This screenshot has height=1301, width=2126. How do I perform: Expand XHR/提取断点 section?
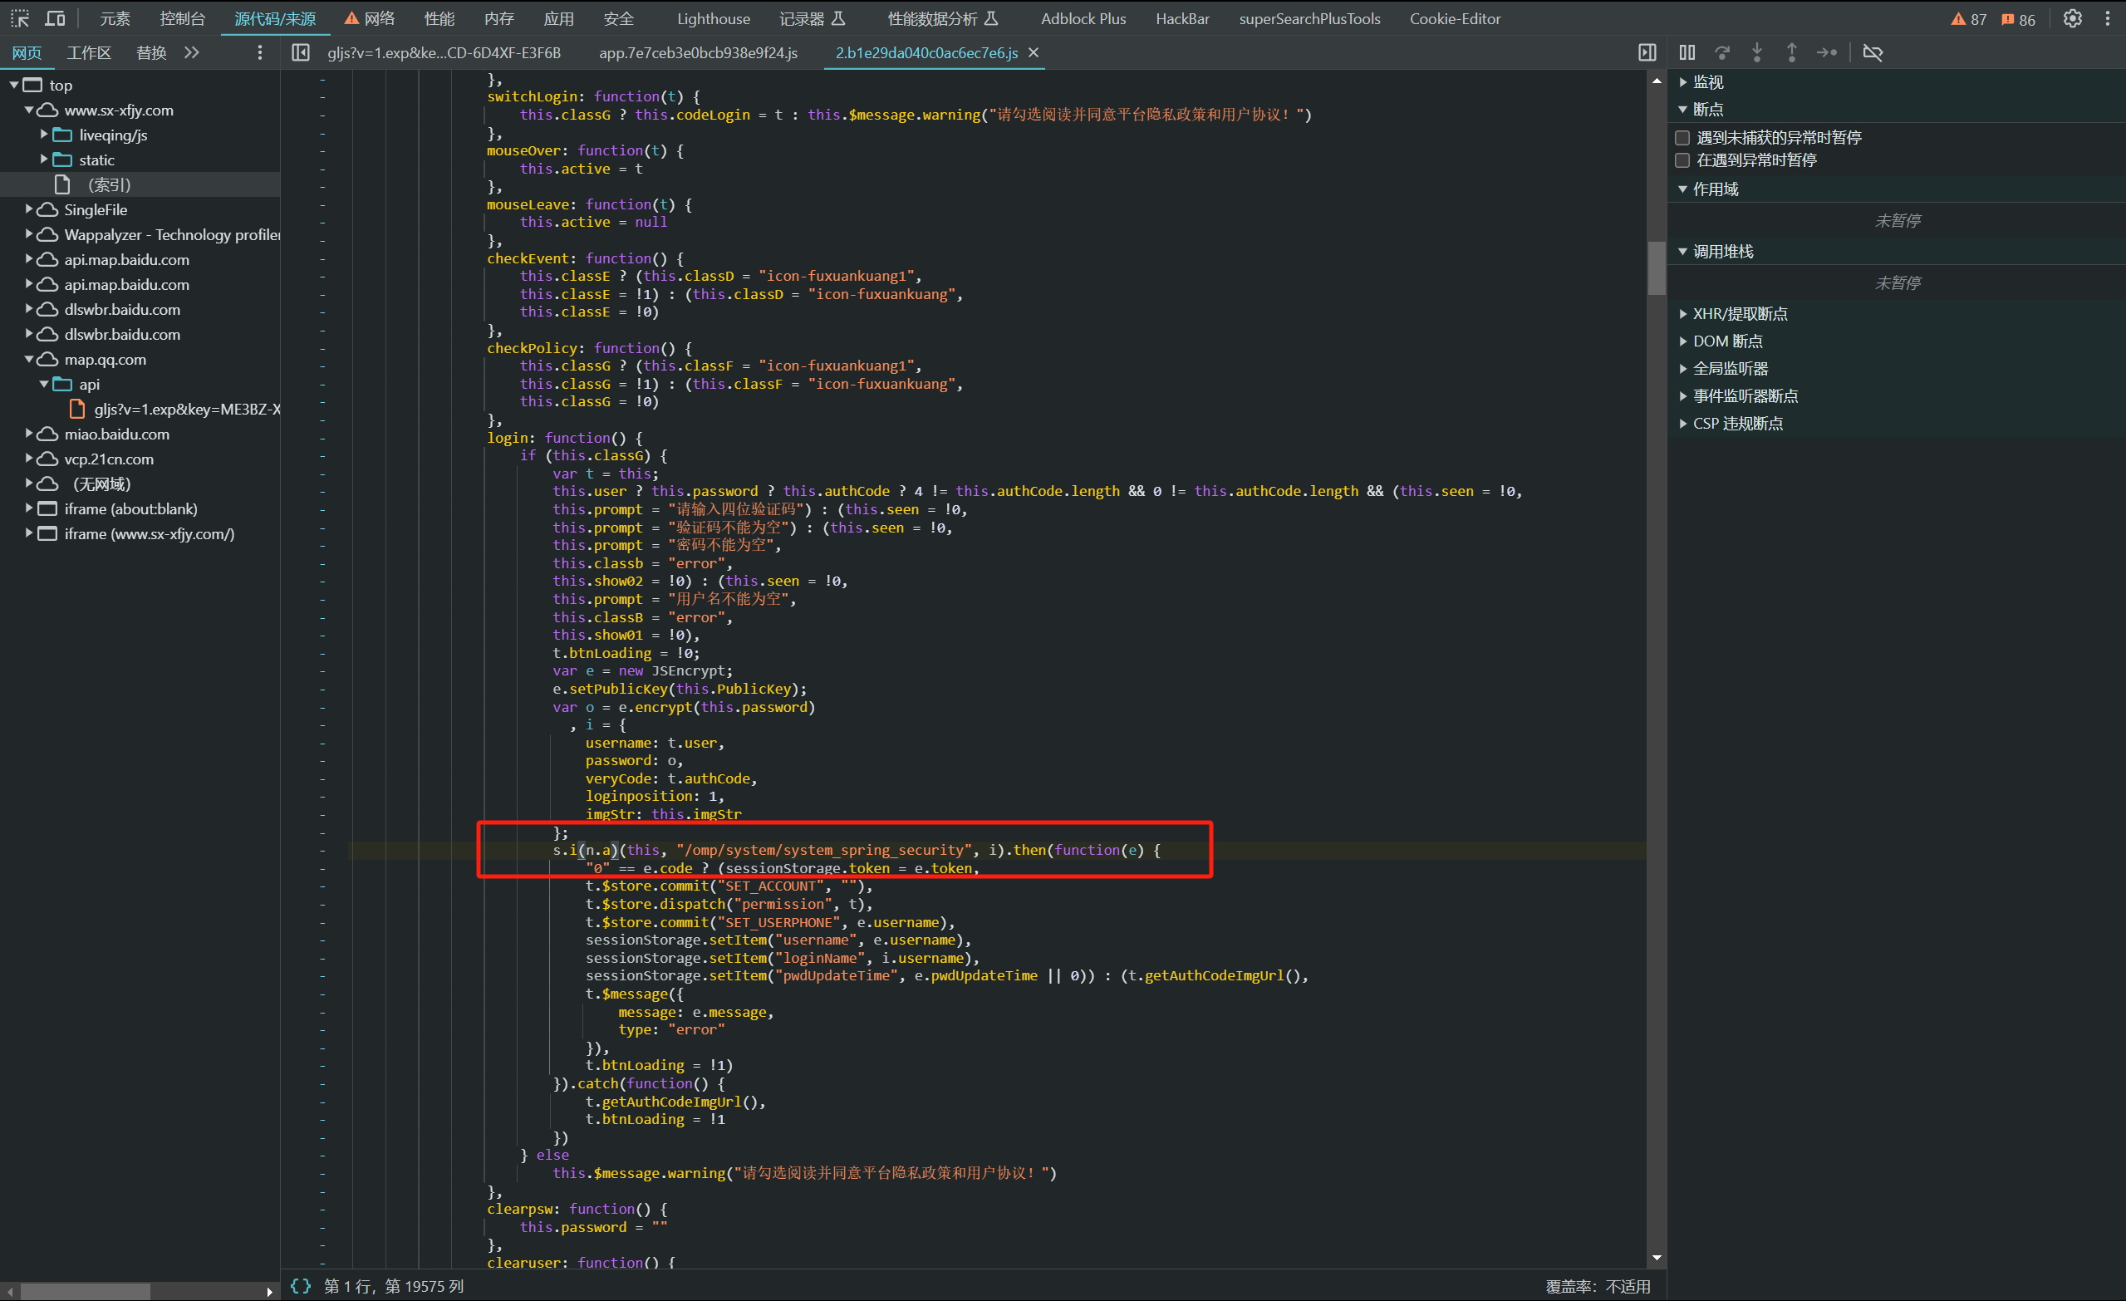tap(1683, 314)
